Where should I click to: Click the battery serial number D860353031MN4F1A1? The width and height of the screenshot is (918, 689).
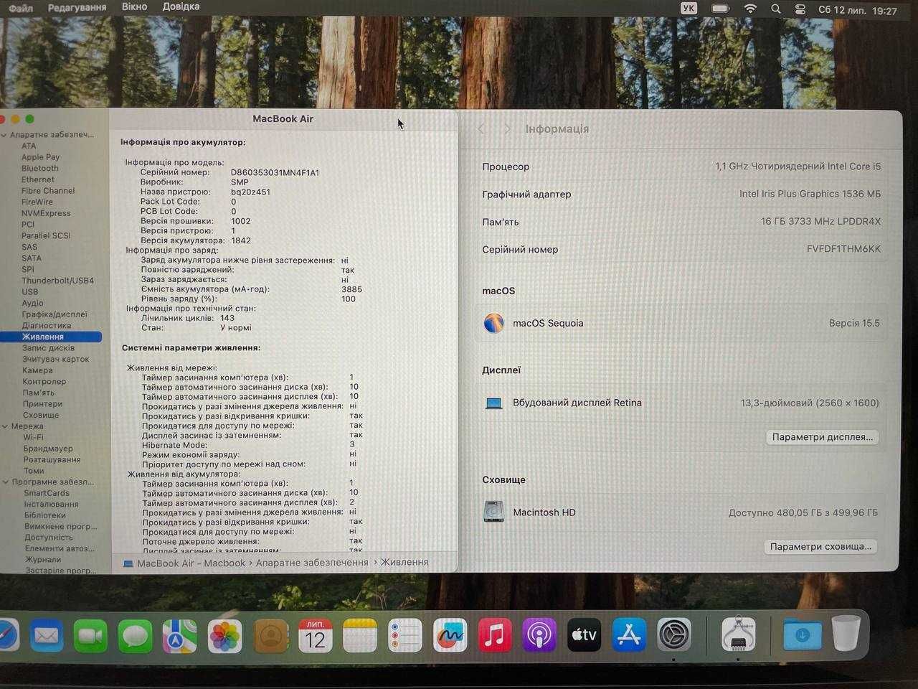click(x=275, y=173)
